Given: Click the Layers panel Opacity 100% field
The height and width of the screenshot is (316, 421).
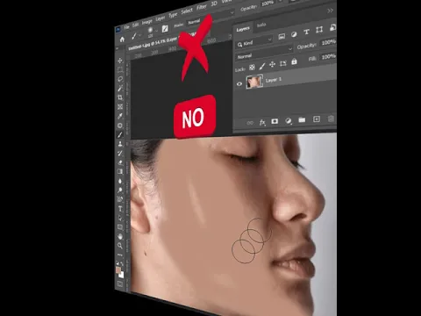Looking at the screenshot, I should [329, 43].
